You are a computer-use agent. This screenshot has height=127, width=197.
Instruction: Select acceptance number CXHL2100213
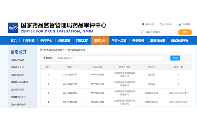coord(70,93)
